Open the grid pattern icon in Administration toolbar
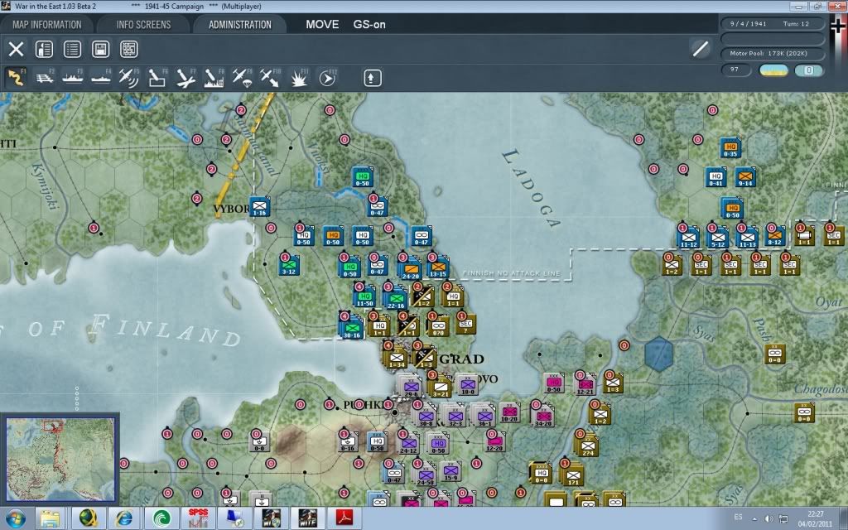This screenshot has width=848, height=530. coord(128,49)
